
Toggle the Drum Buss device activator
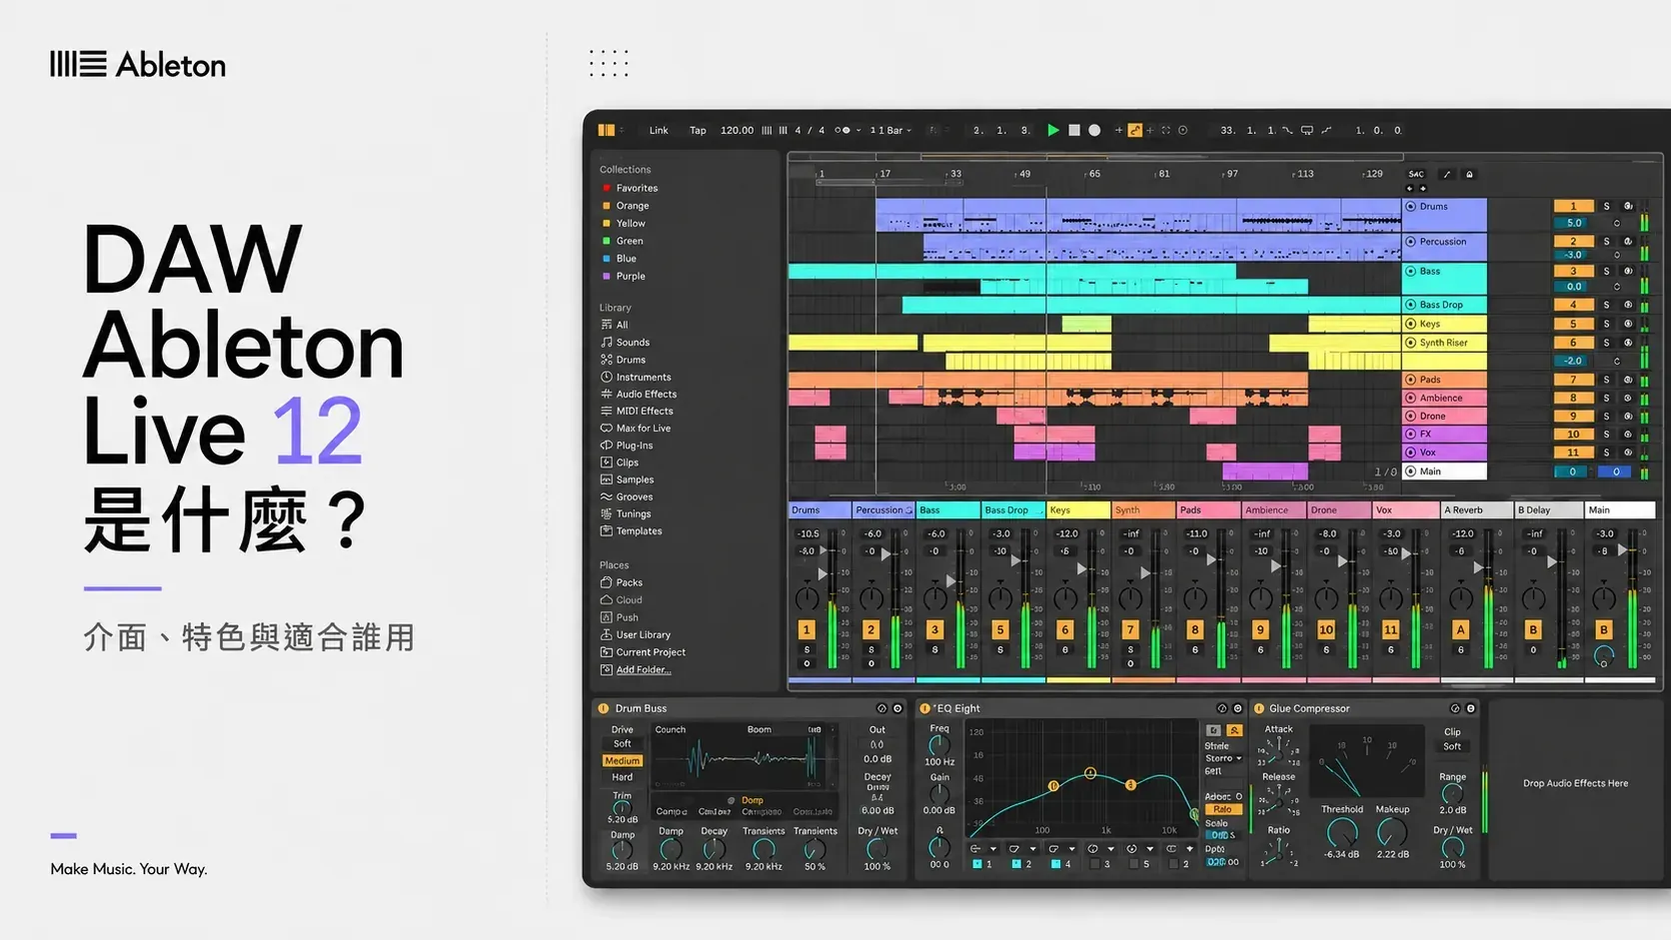point(603,708)
